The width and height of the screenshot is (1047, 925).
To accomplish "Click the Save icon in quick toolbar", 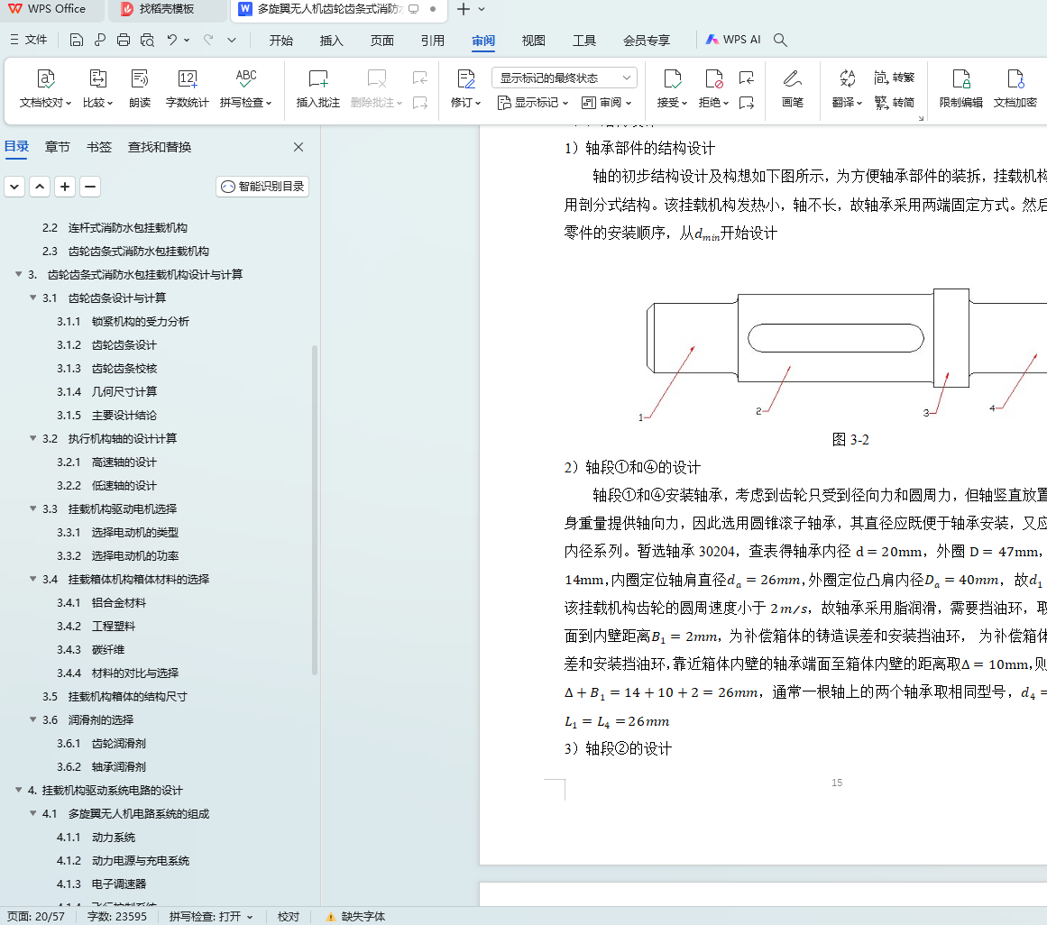I will click(76, 40).
